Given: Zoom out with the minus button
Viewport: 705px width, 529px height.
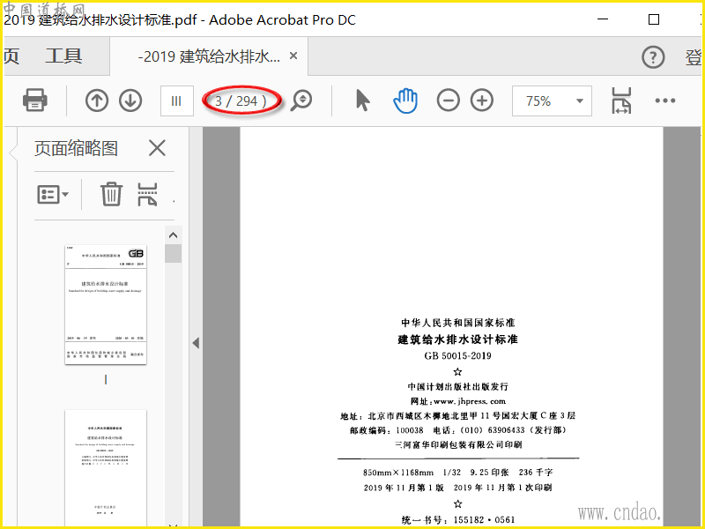Looking at the screenshot, I should pos(448,101).
